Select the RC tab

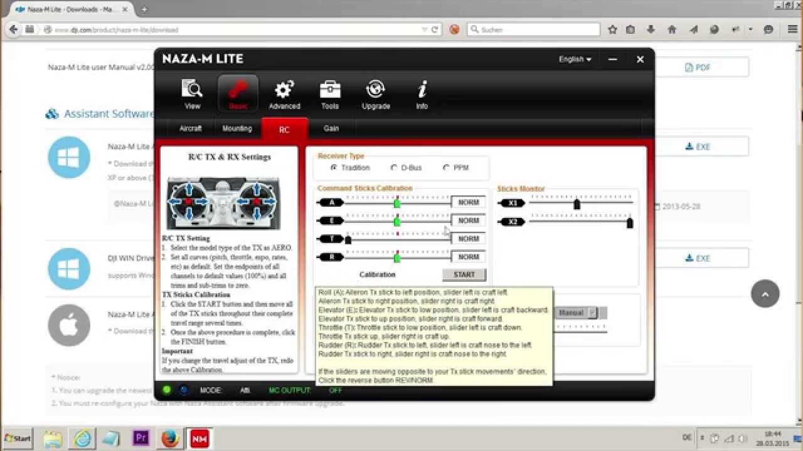tap(284, 129)
